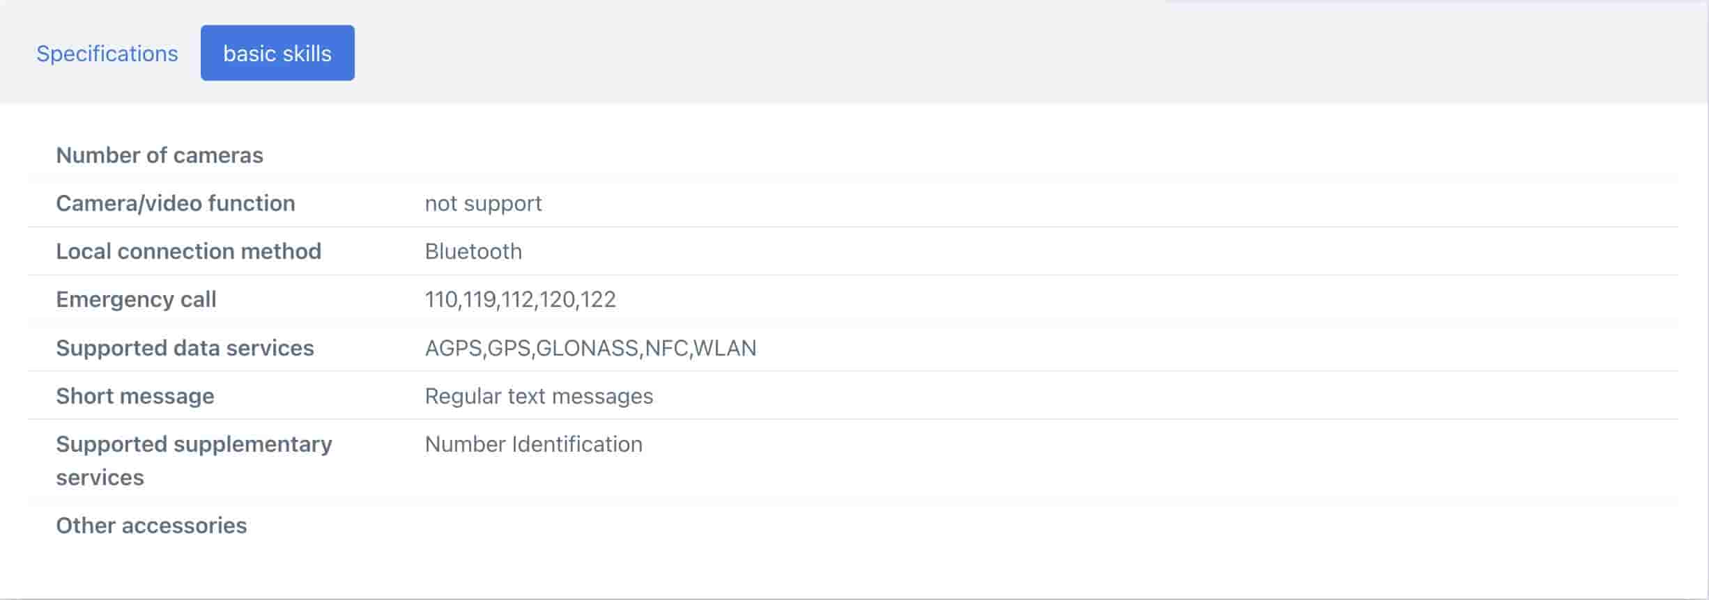Click the Number of cameras label
Screen dimensions: 1709x600
[x=160, y=155]
